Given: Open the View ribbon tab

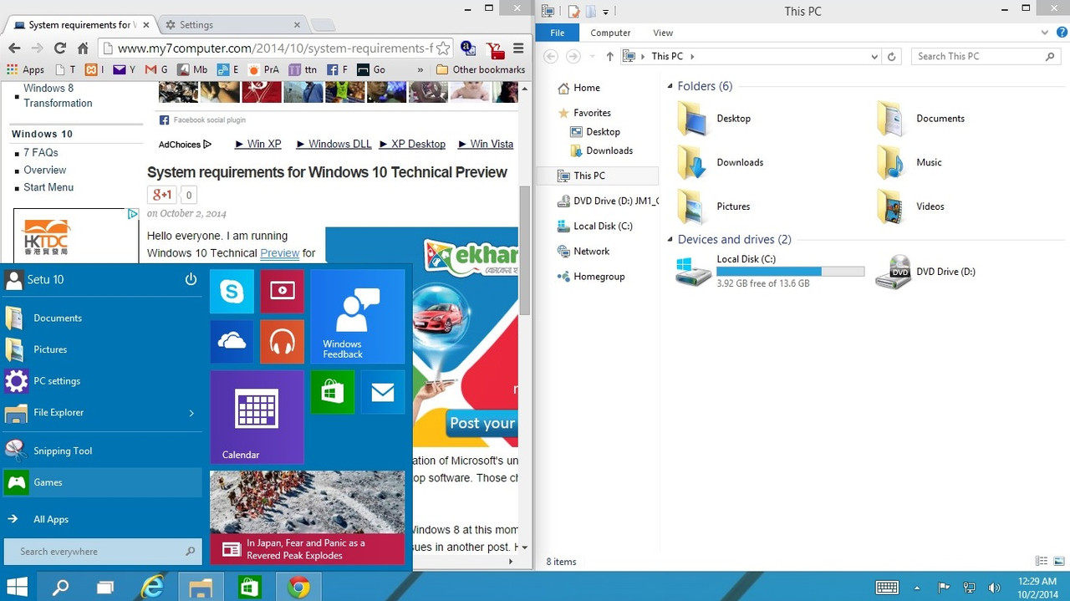Looking at the screenshot, I should tap(663, 33).
